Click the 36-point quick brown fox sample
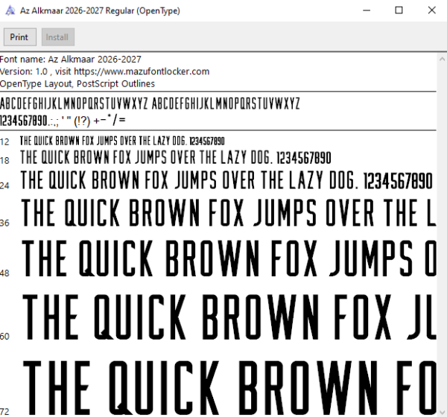447x417 pixels. tap(229, 213)
